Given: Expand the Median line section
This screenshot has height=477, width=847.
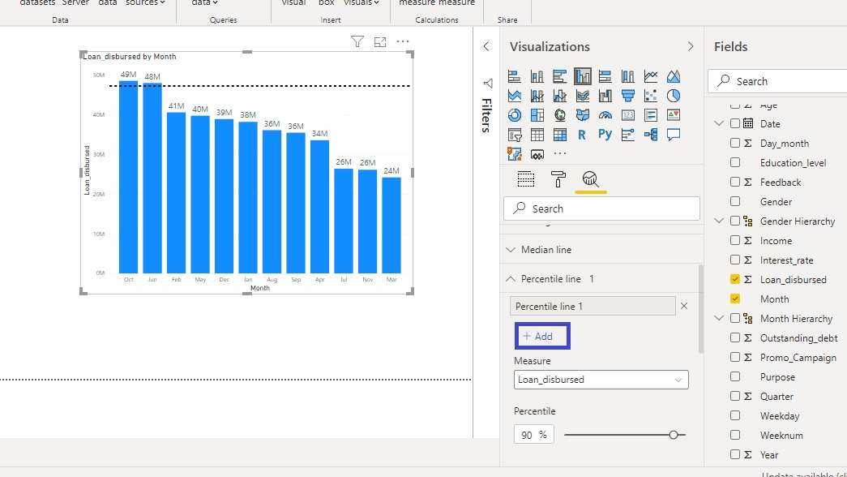Looking at the screenshot, I should click(x=511, y=250).
